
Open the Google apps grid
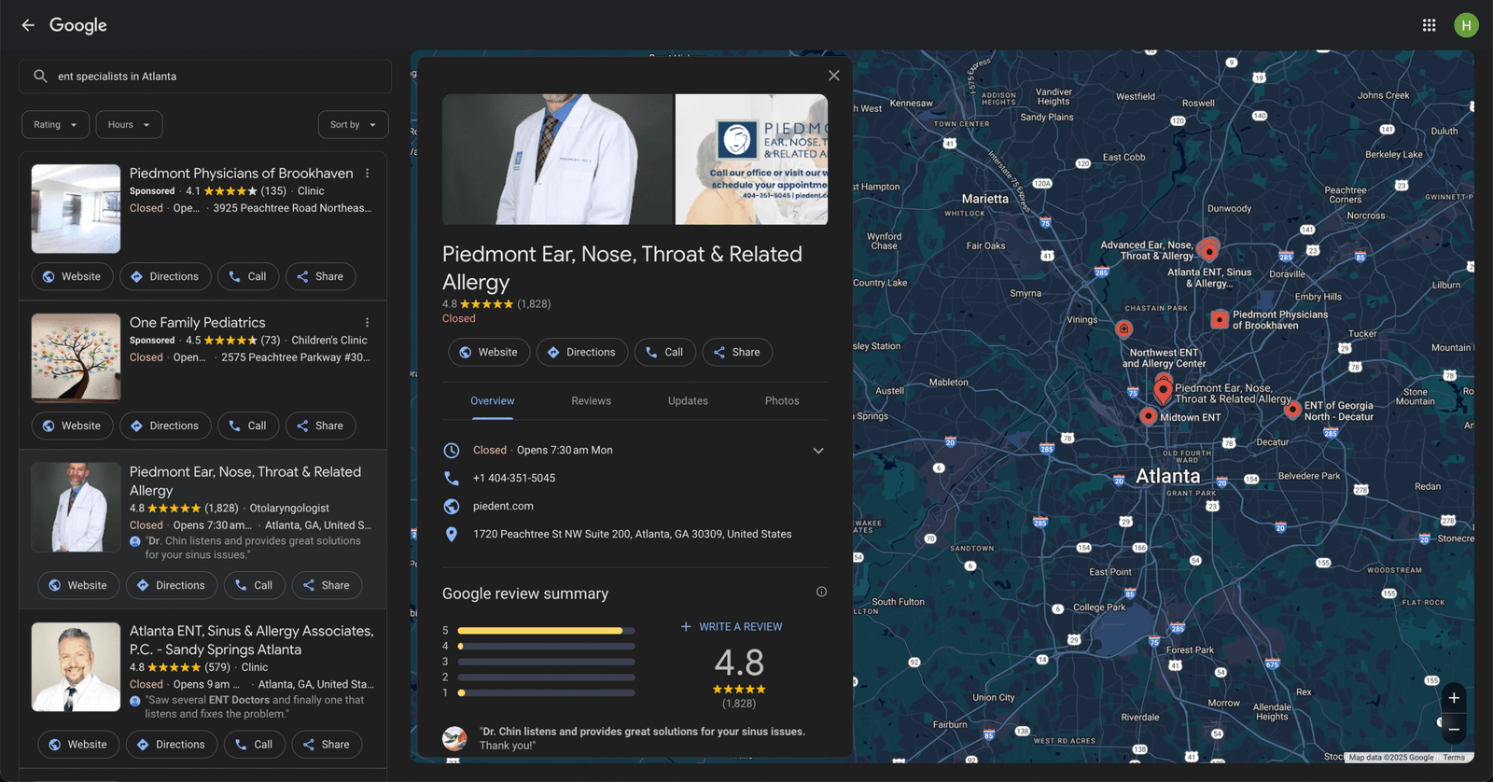pos(1429,25)
